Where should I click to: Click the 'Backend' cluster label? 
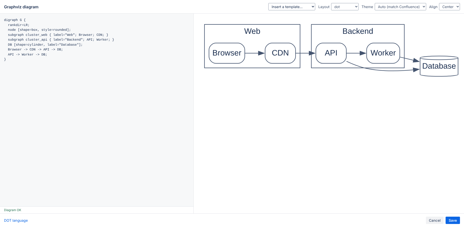click(358, 31)
